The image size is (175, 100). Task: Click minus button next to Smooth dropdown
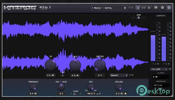[130, 75]
